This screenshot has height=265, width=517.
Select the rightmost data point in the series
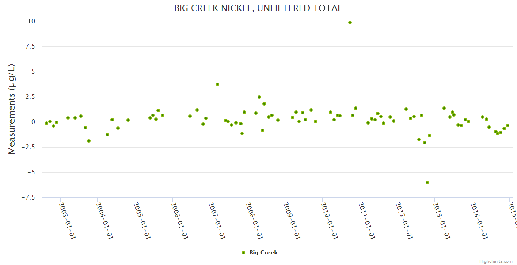508,125
